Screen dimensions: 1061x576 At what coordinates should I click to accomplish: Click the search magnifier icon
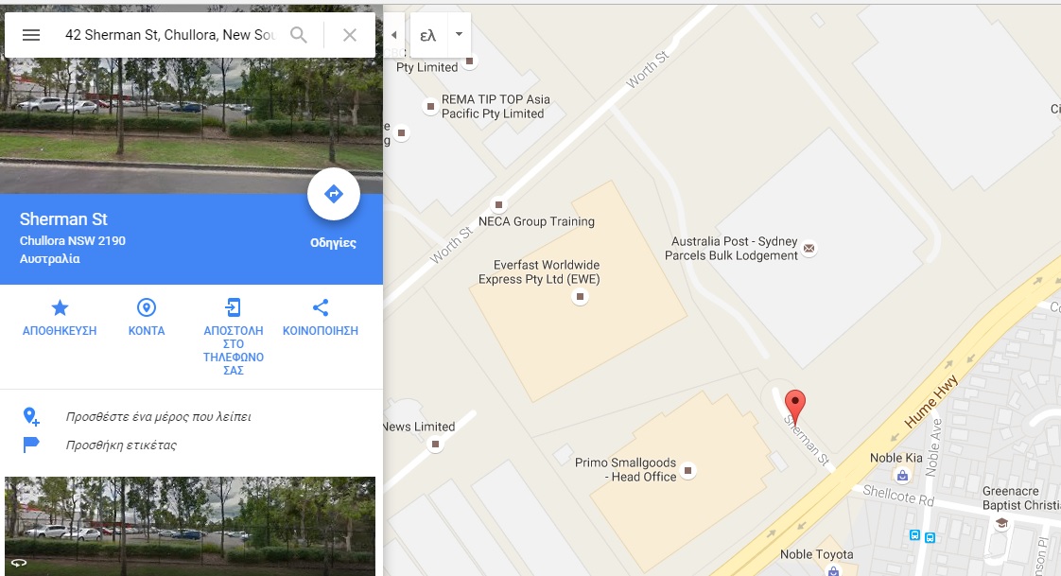point(299,35)
